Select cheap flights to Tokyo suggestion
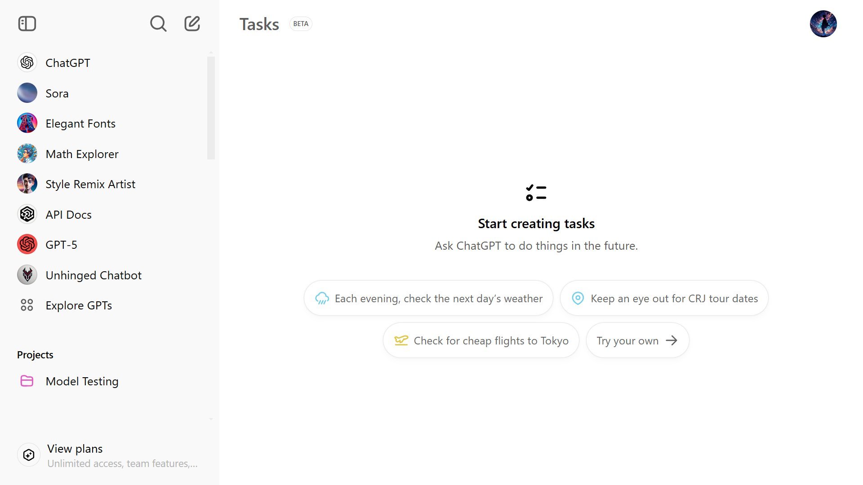The height and width of the screenshot is (485, 863). click(x=481, y=341)
